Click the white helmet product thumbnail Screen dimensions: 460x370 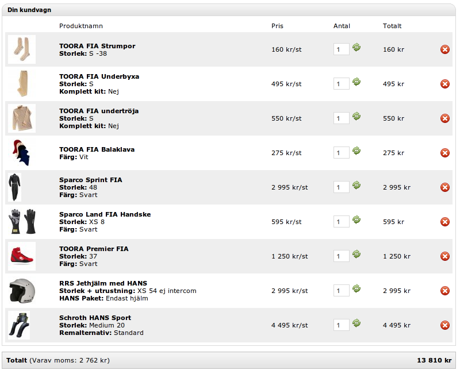click(22, 291)
